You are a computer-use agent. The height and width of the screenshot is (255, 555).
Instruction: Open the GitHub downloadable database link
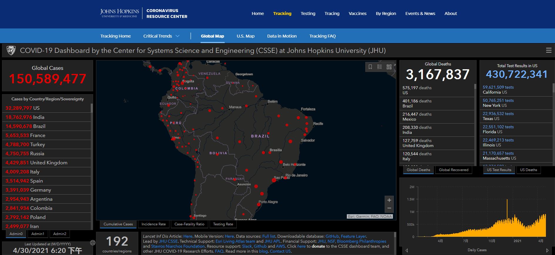point(332,236)
